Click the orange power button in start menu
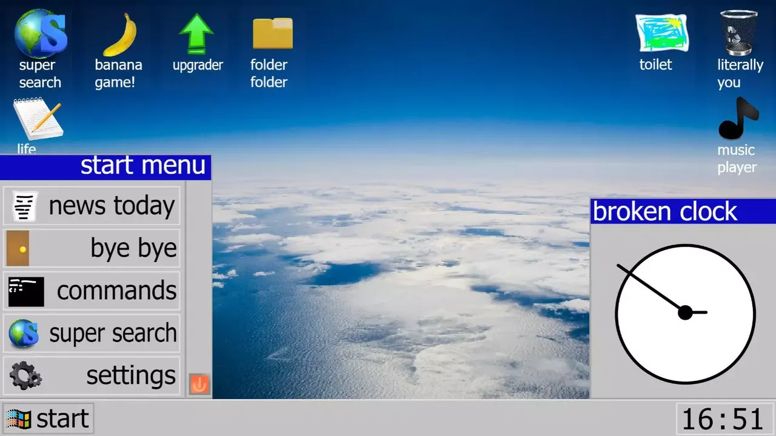The image size is (776, 436). pos(199,384)
